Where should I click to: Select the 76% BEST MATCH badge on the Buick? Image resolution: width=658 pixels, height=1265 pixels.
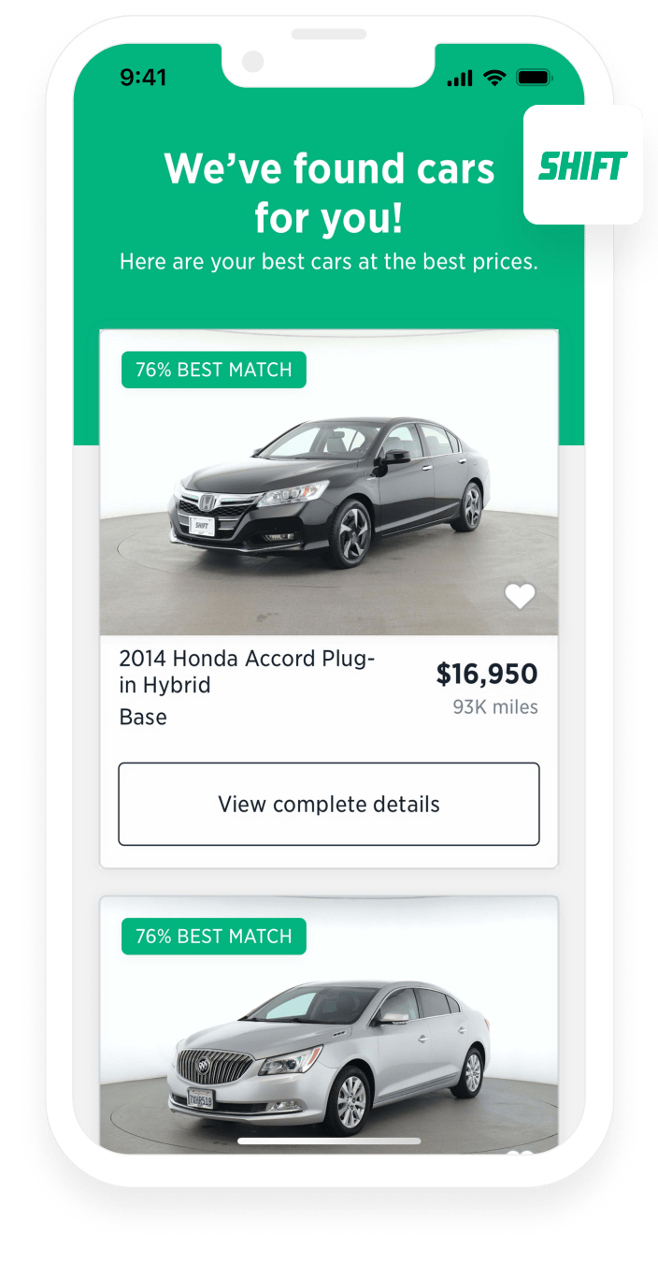click(x=213, y=936)
